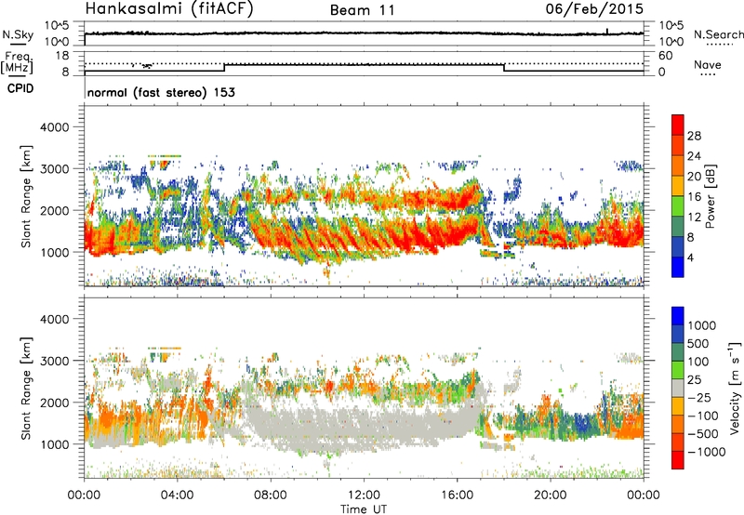
Task: Click the '04:00' time axis tick label
Action: pyautogui.click(x=177, y=495)
